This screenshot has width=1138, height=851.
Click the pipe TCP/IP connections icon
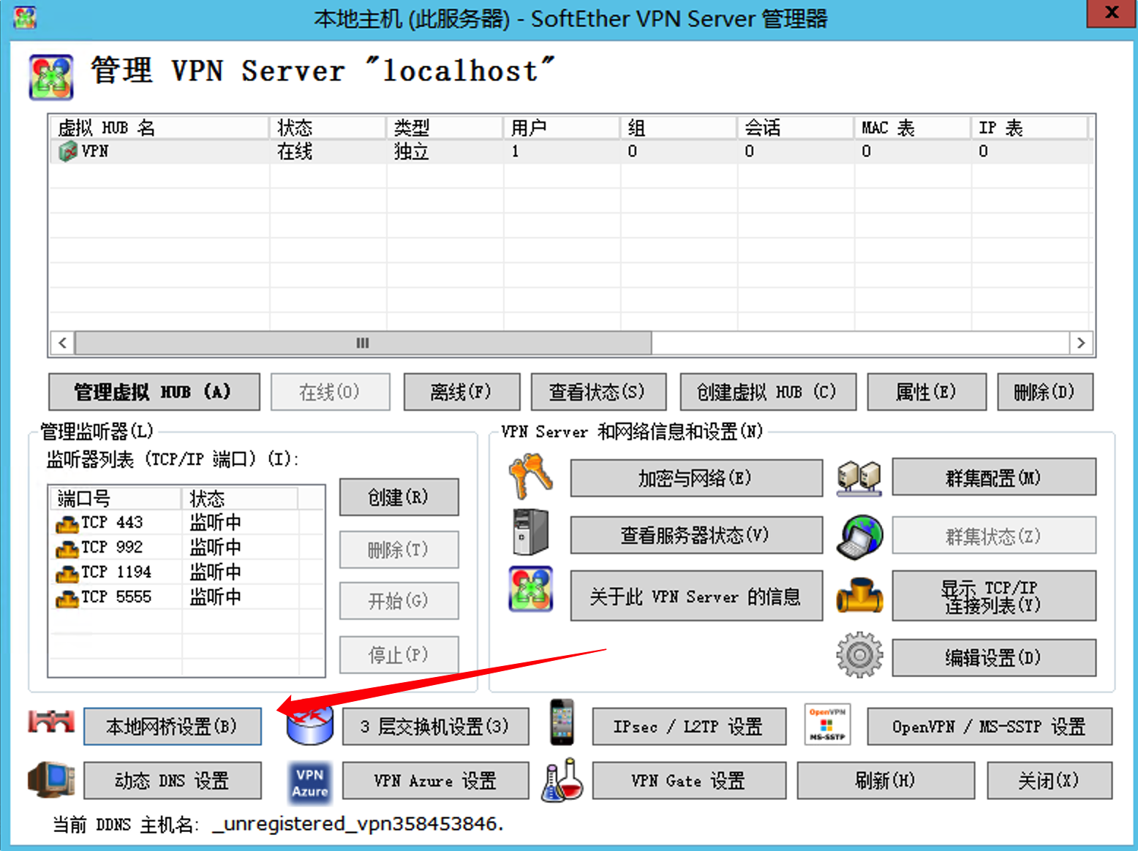(x=859, y=595)
